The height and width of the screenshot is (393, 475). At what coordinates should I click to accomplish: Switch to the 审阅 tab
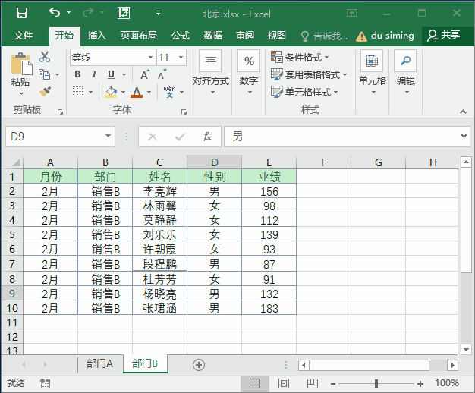click(x=245, y=36)
